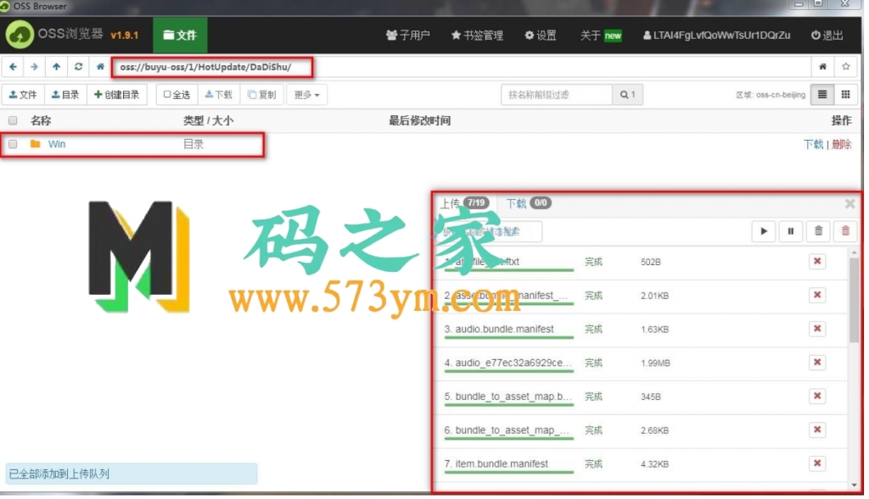Image resolution: width=869 pixels, height=499 pixels.
Task: Open the 文件 tab
Action: click(x=180, y=35)
